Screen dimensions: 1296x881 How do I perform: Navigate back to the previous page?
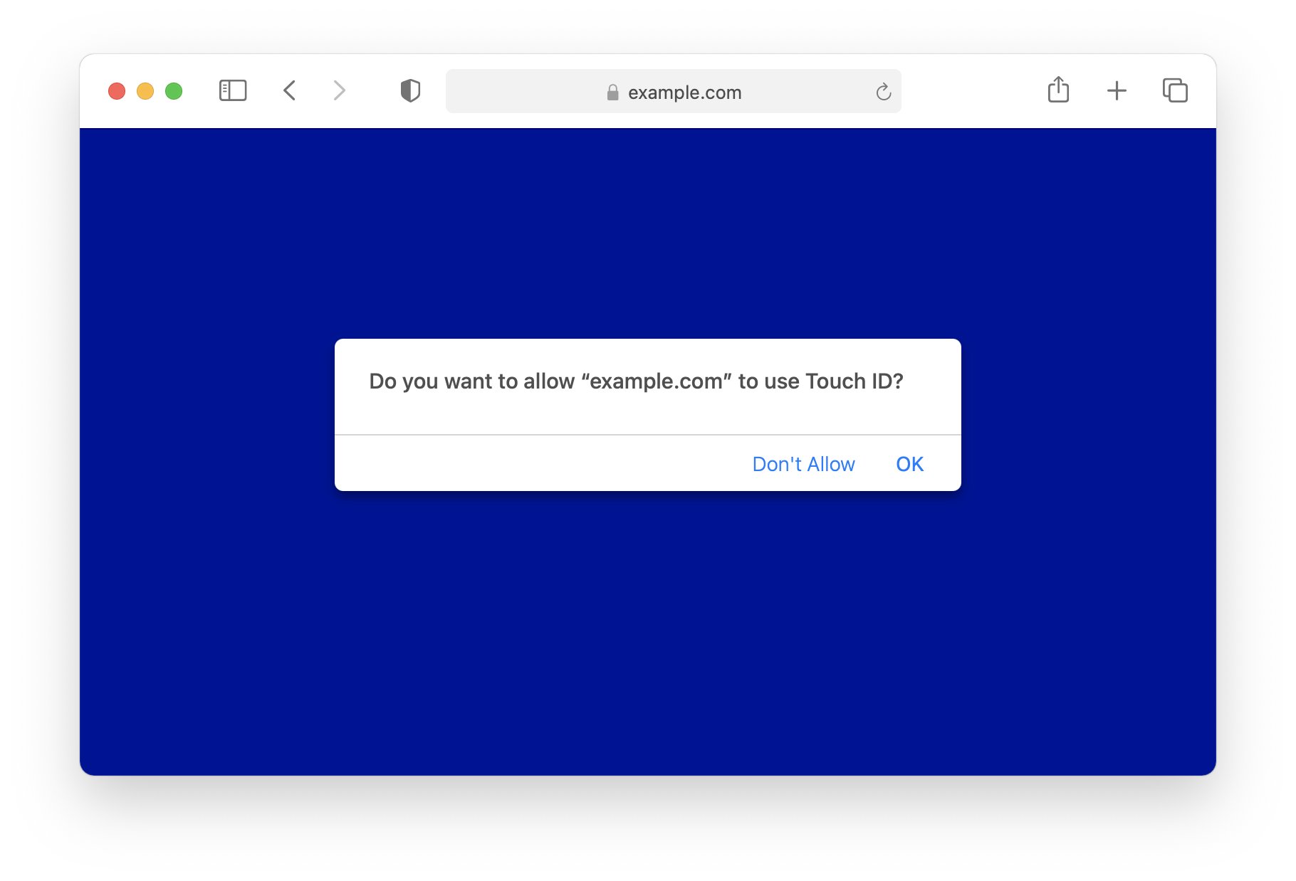(290, 90)
